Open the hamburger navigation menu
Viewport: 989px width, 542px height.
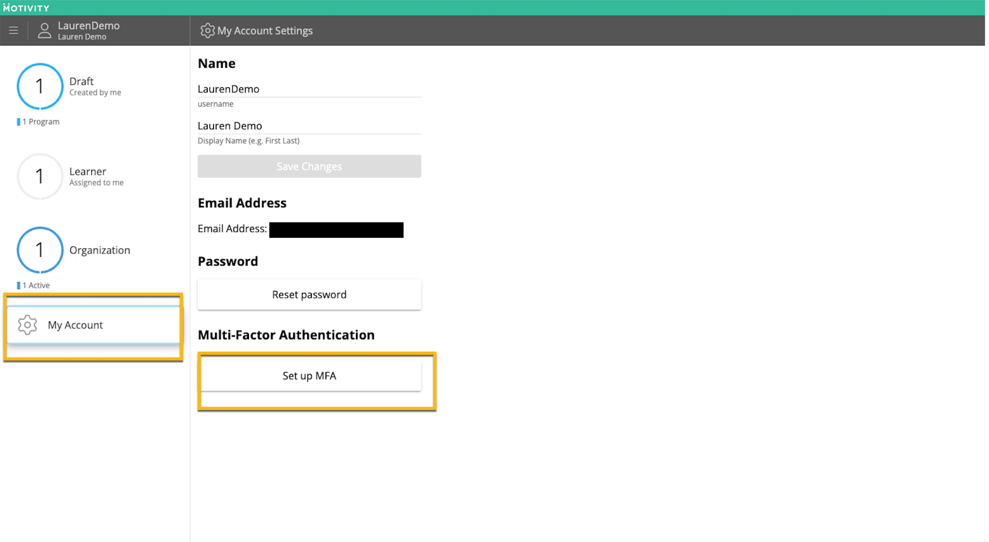13,30
